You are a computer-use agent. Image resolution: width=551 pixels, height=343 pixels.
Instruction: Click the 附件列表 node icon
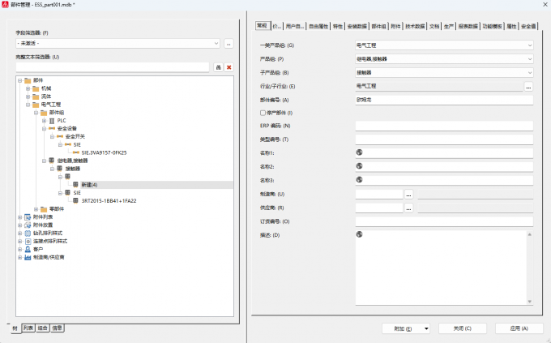click(x=28, y=217)
